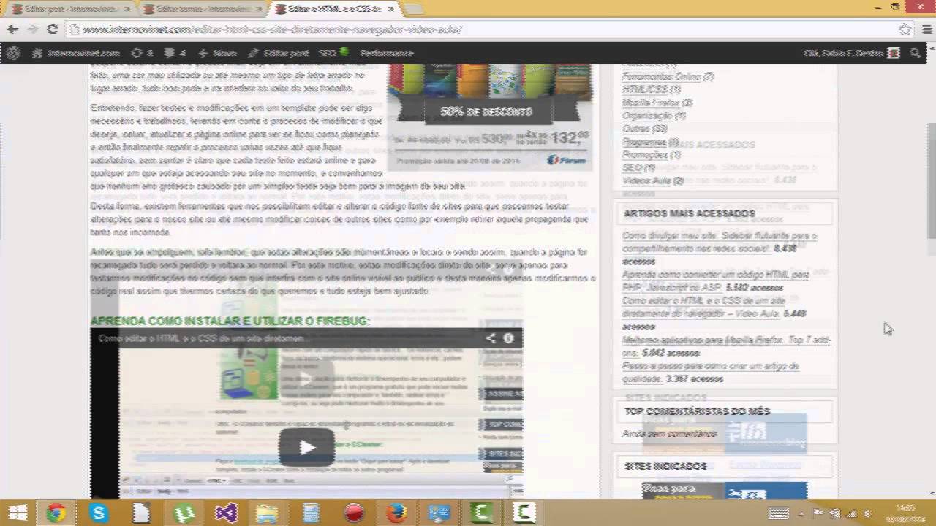Open the updates icon showing 8
The height and width of the screenshot is (526, 936).
pos(141,53)
